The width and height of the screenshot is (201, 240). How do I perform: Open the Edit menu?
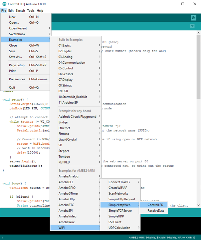(x=11, y=11)
